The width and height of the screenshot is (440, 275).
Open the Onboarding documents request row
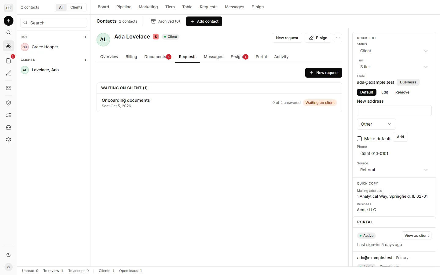click(x=219, y=103)
